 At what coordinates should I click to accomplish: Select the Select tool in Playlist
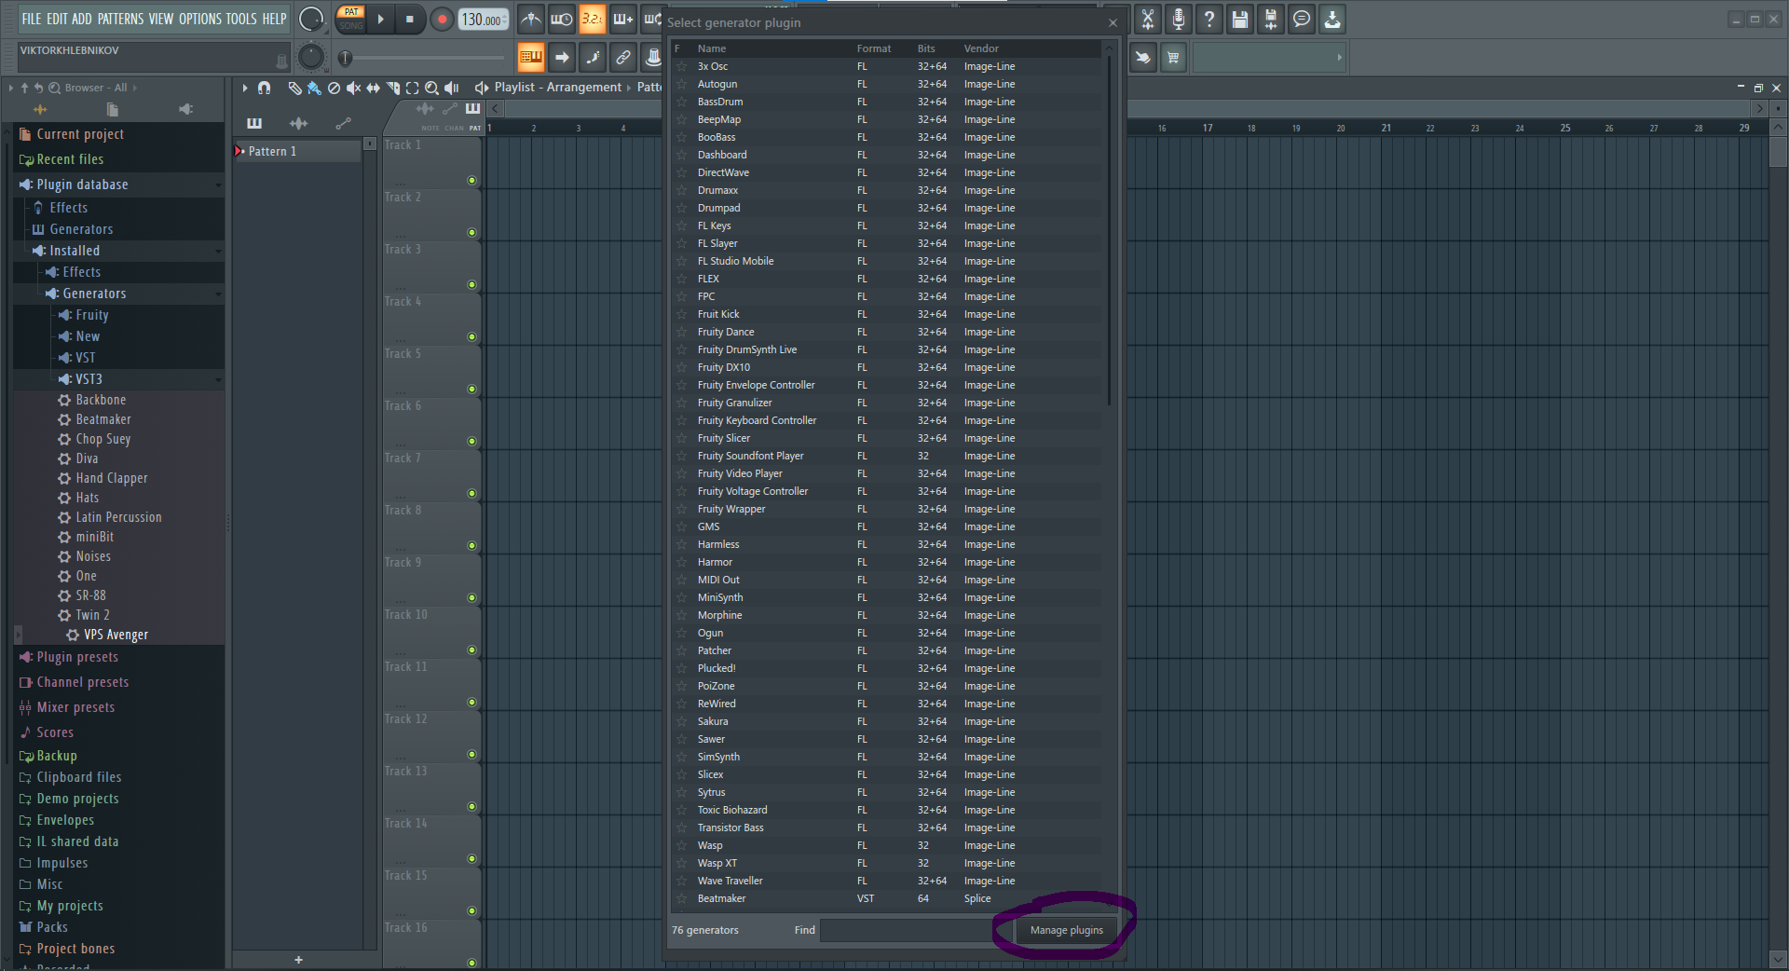(412, 88)
